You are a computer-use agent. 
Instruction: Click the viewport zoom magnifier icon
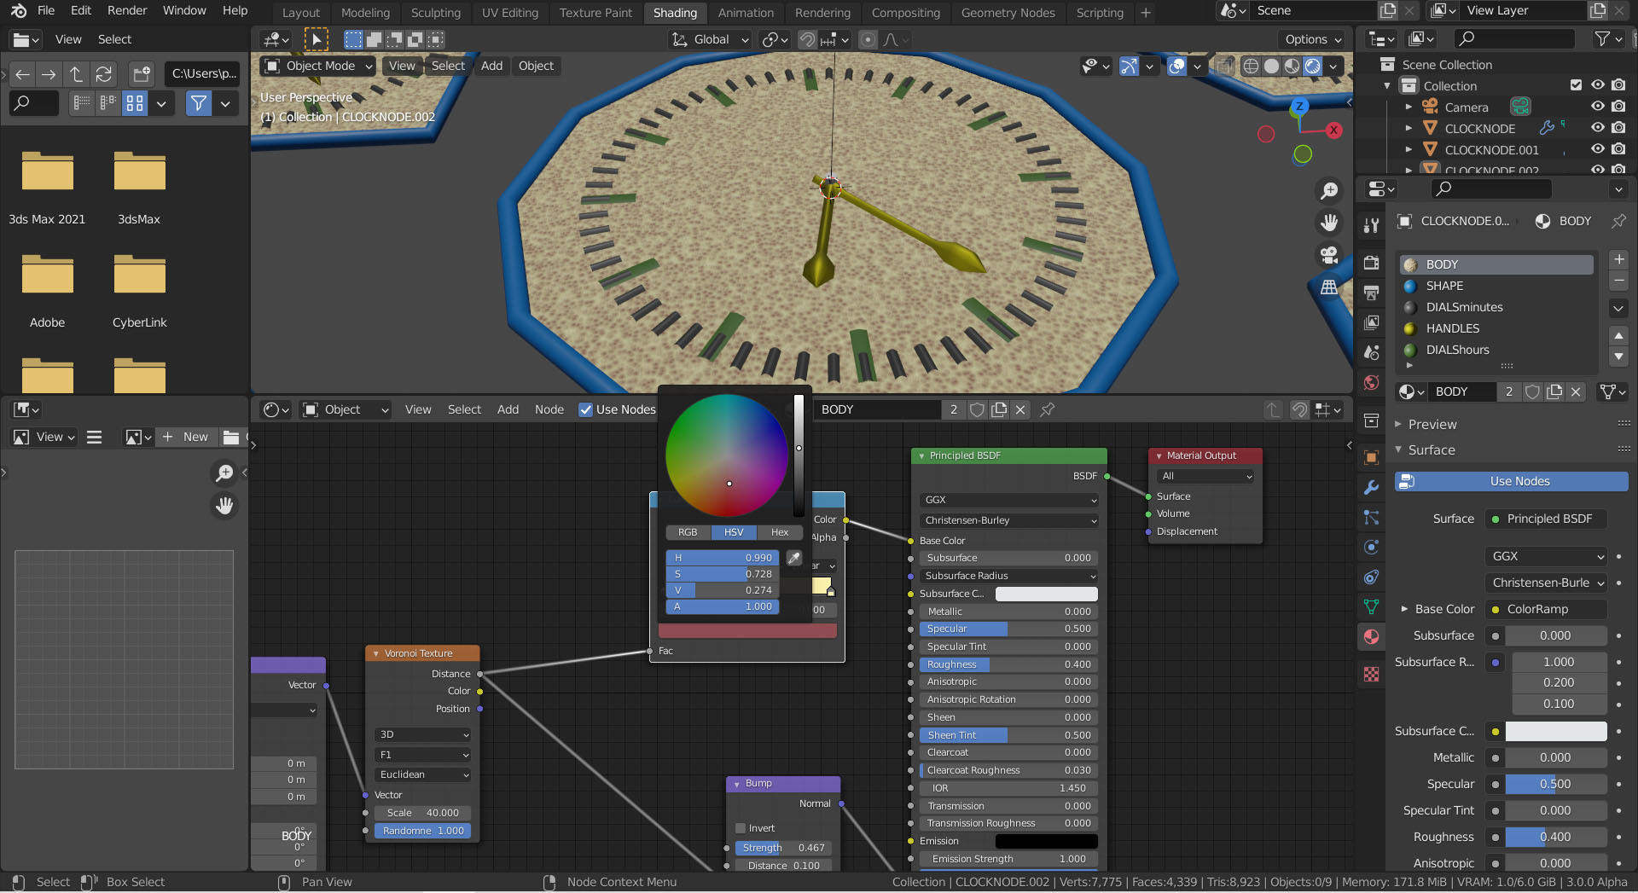point(1329,191)
